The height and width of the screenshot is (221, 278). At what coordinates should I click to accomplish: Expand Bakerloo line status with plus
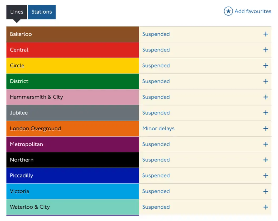(266, 34)
